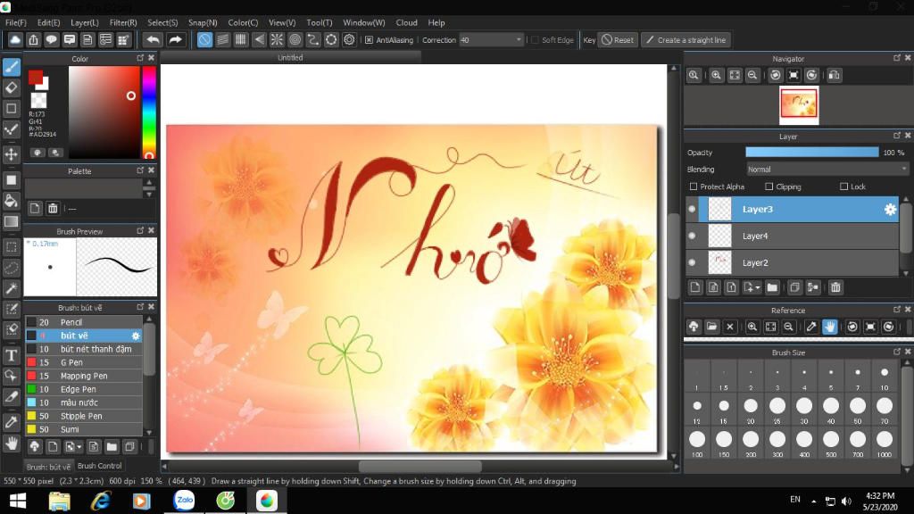Select the Lasso selection tool
Screen dimensions: 914x514
tap(11, 268)
